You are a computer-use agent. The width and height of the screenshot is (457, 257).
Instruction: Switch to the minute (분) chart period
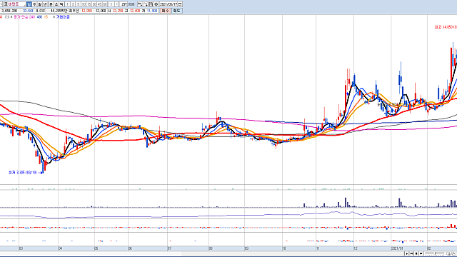(51, 4)
